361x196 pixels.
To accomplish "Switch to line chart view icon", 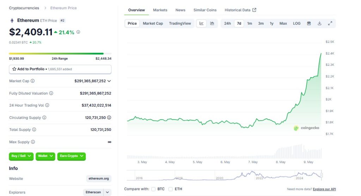I will (201, 24).
